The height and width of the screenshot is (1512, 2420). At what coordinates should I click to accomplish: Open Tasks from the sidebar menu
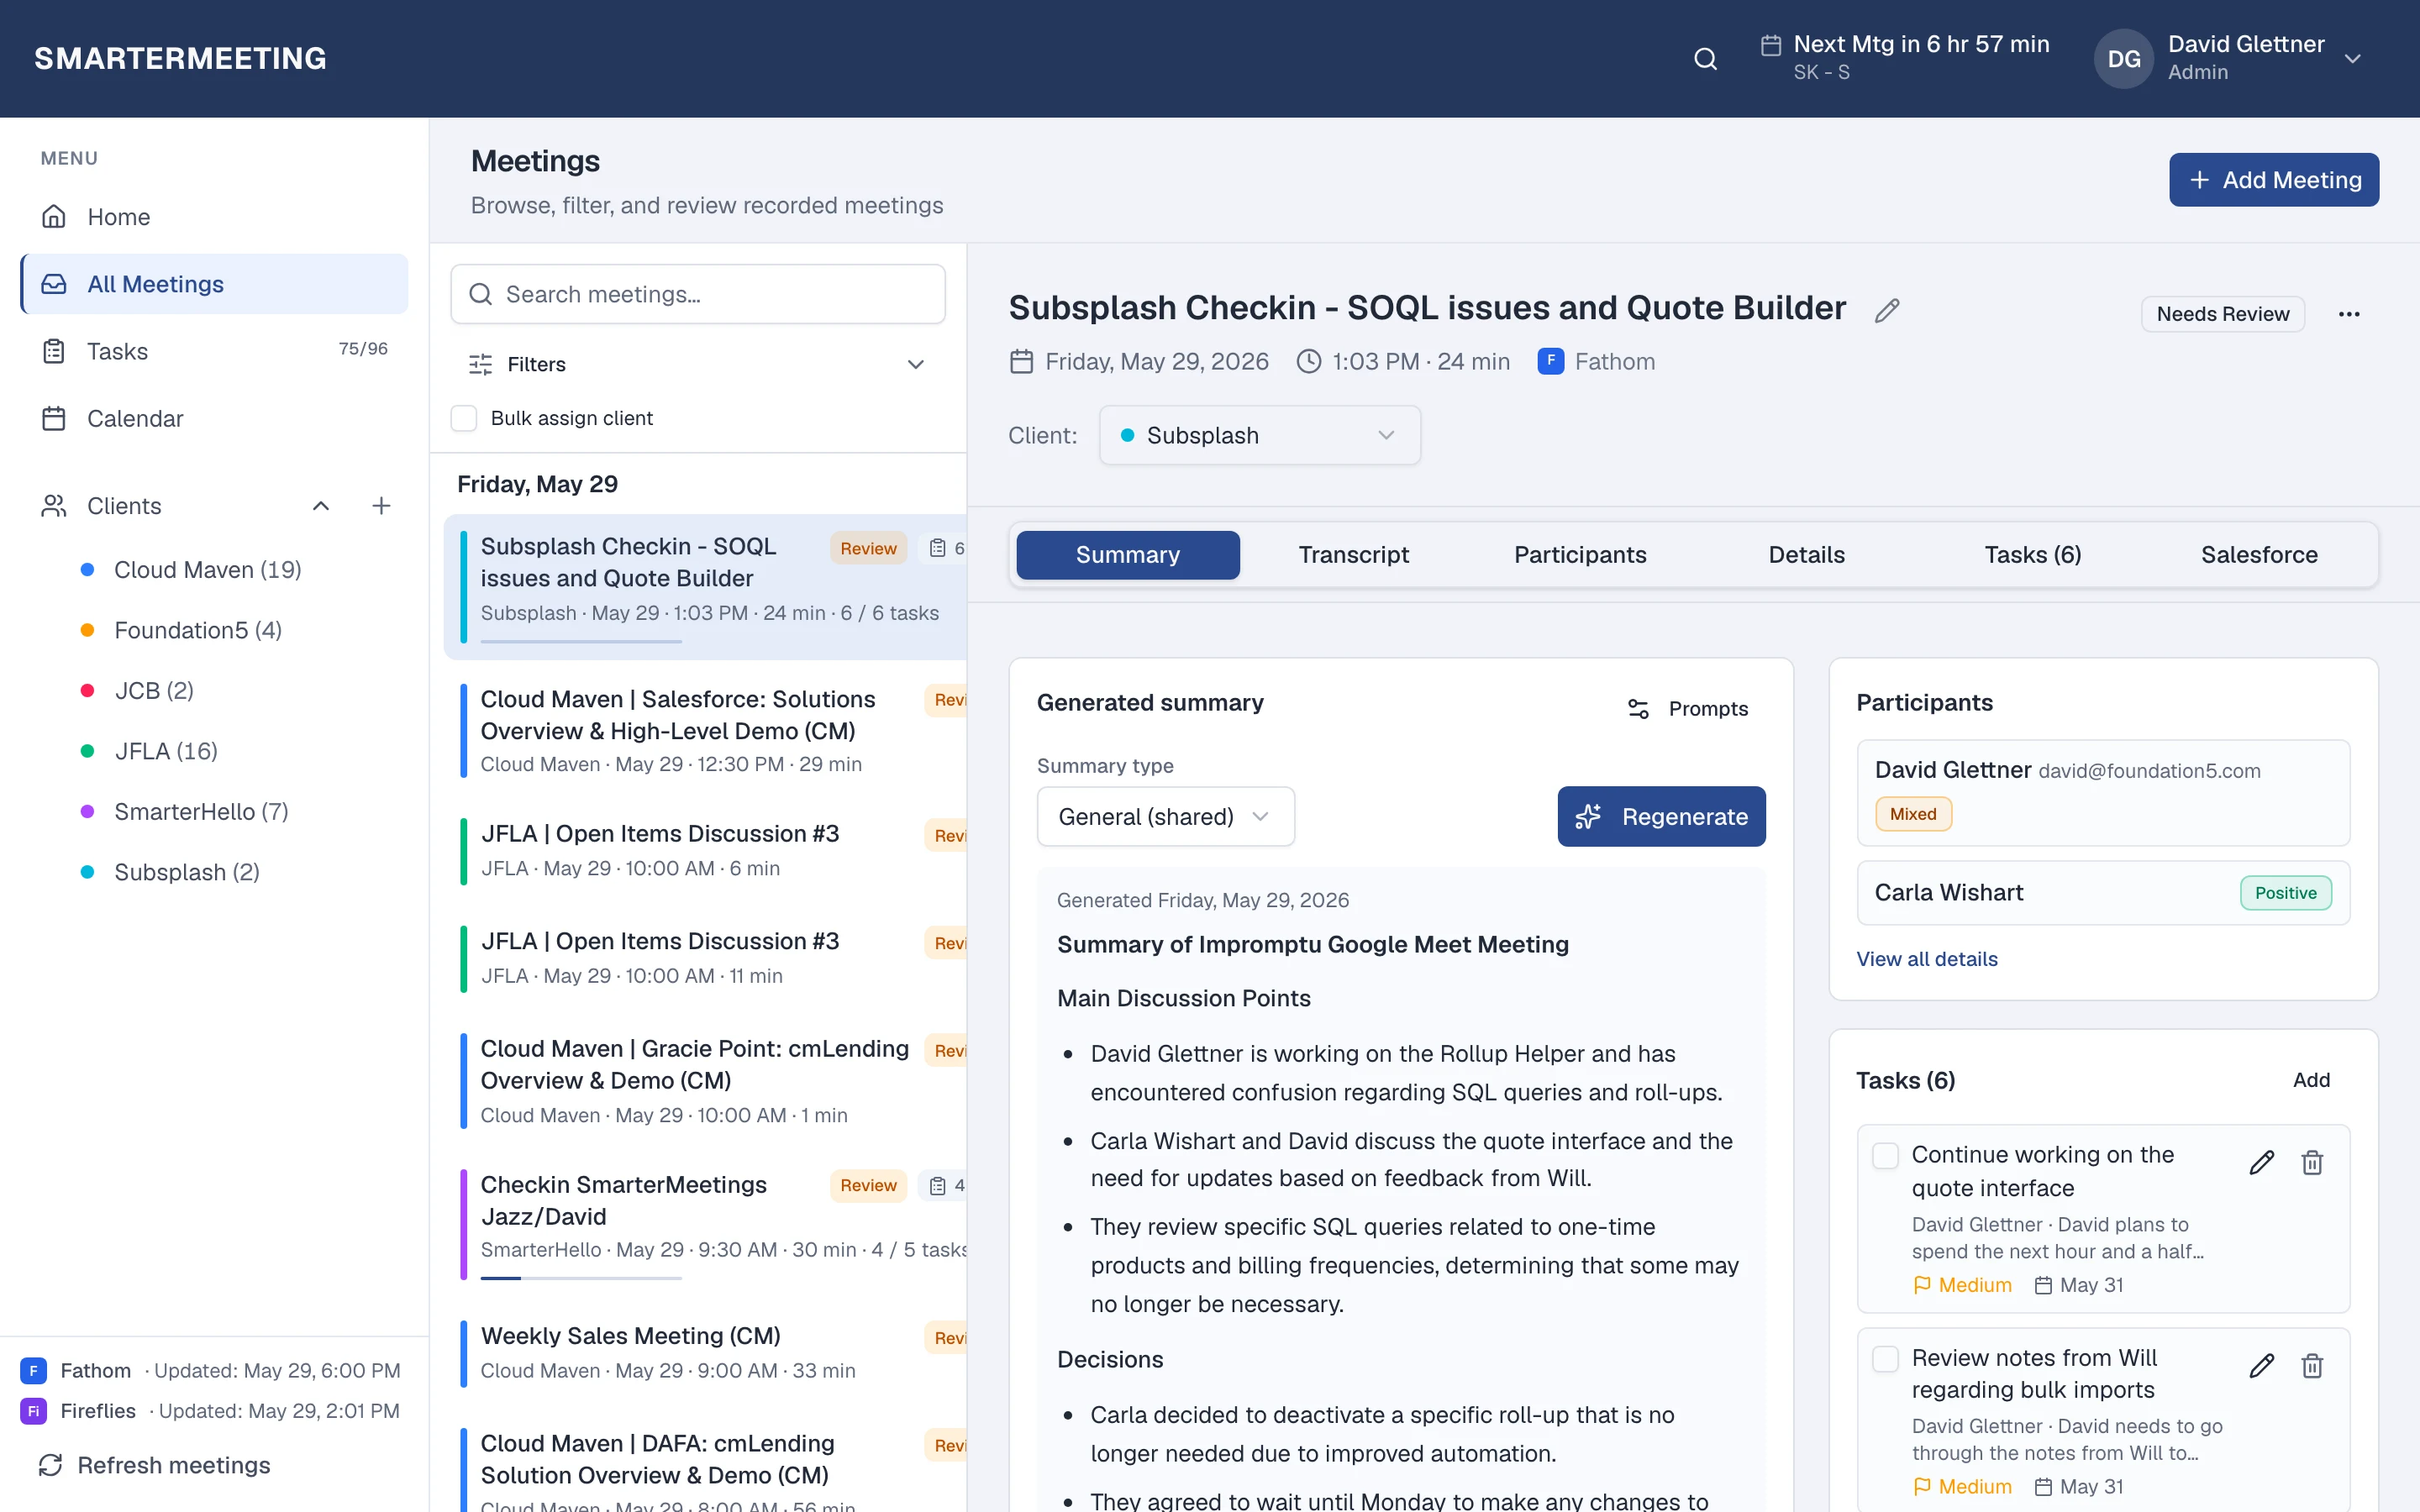coord(214,351)
